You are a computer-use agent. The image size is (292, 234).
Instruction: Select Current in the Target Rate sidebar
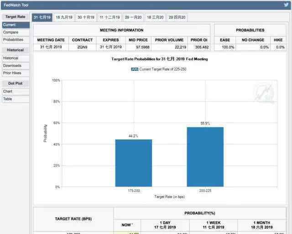pyautogui.click(x=16, y=25)
